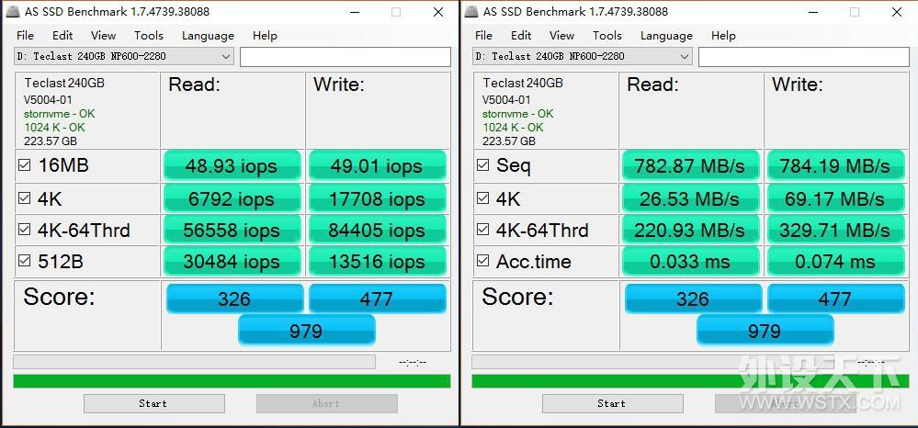Screen dimensions: 918x428
Task: Toggle the 512B test checkbox
Action: pyautogui.click(x=25, y=262)
